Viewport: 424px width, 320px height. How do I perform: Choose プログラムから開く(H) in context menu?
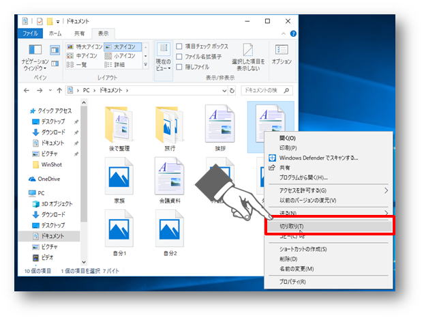tap(329, 177)
